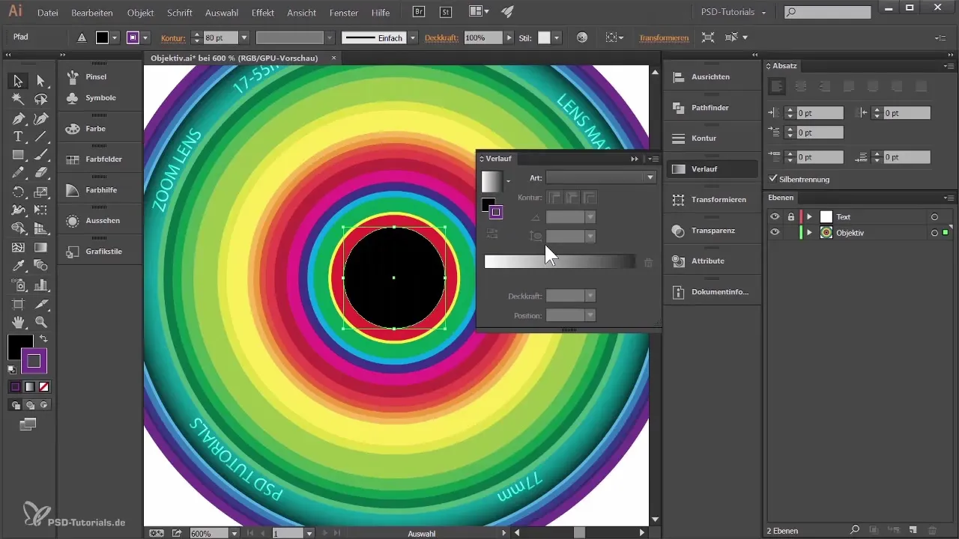This screenshot has height=539, width=959.
Task: Select the Eraser tool
Action: coord(40,174)
